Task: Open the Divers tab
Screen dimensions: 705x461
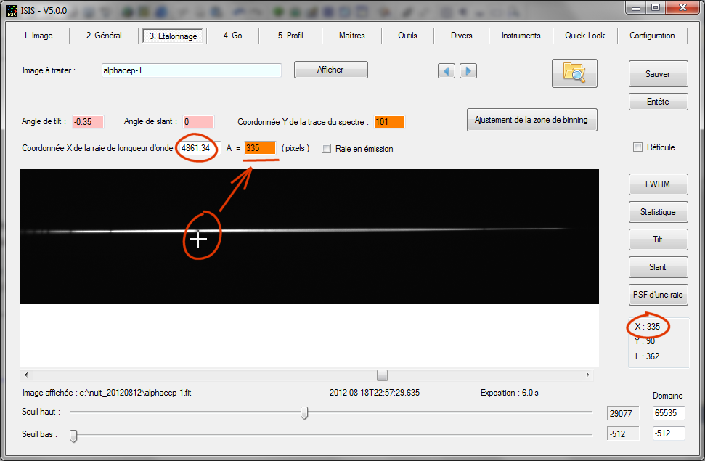Action: point(461,36)
